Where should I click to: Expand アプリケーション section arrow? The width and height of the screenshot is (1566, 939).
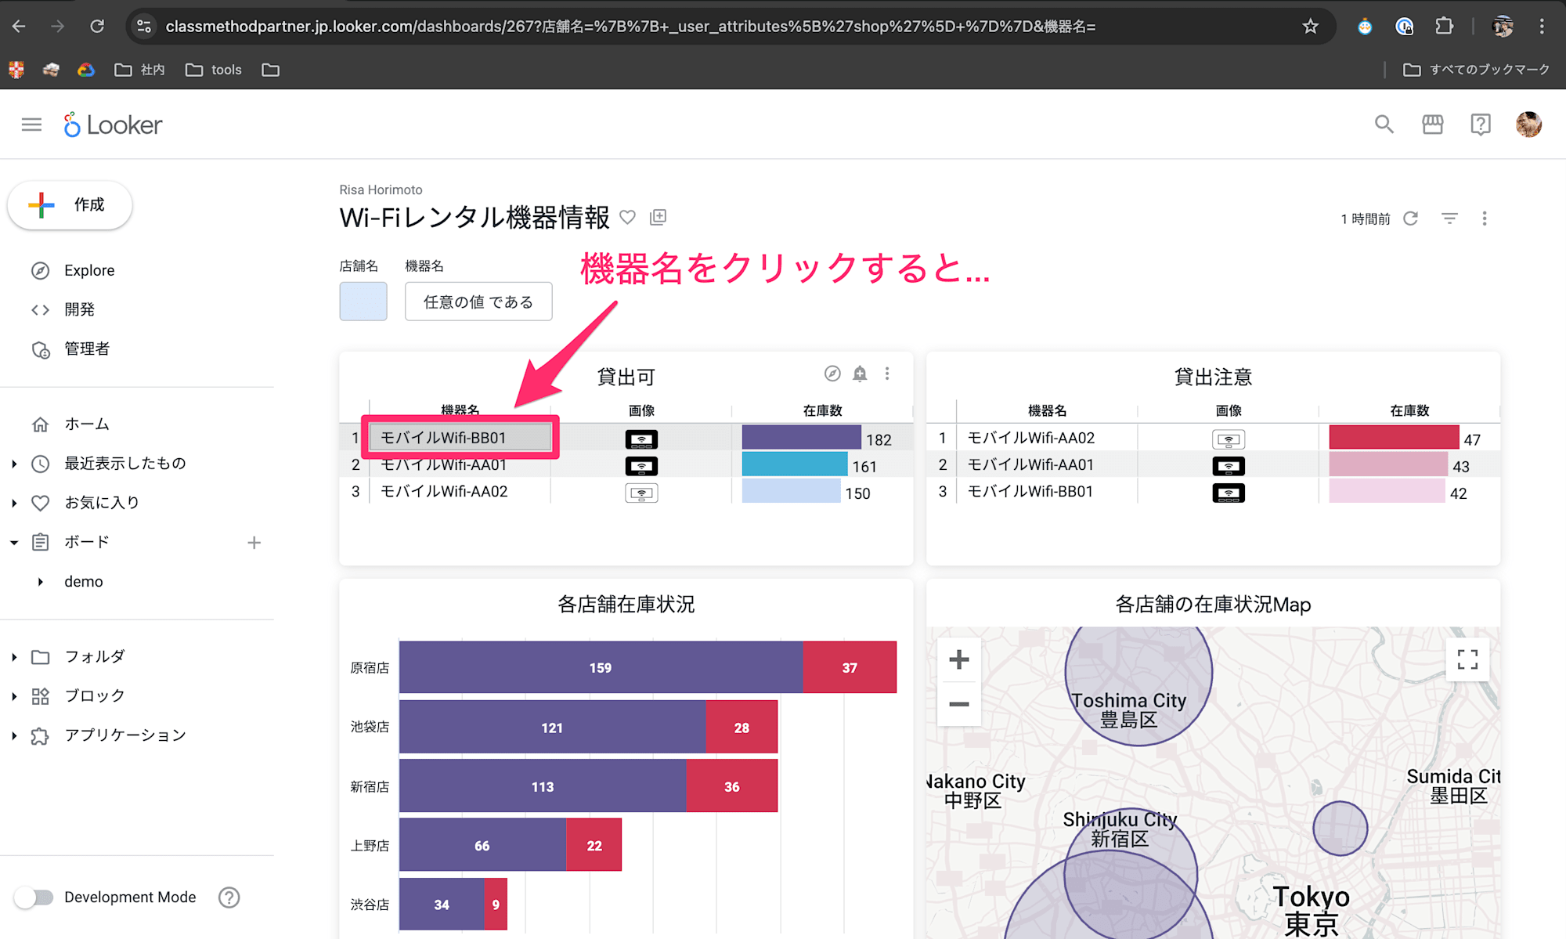[14, 735]
